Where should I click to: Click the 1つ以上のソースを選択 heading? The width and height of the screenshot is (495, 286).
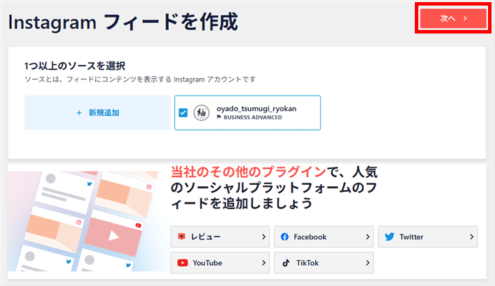click(75, 66)
